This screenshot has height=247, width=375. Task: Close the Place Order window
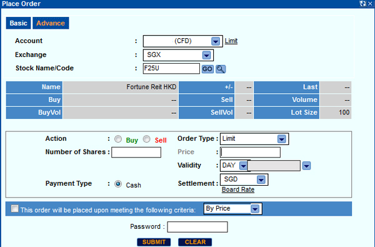[x=370, y=4]
